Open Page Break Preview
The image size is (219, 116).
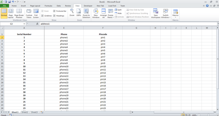pyautogui.click(x=19, y=13)
